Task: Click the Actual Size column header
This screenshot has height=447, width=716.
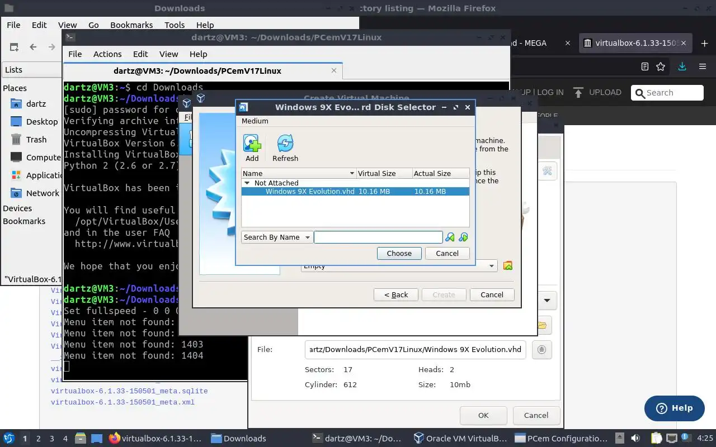Action: point(440,174)
